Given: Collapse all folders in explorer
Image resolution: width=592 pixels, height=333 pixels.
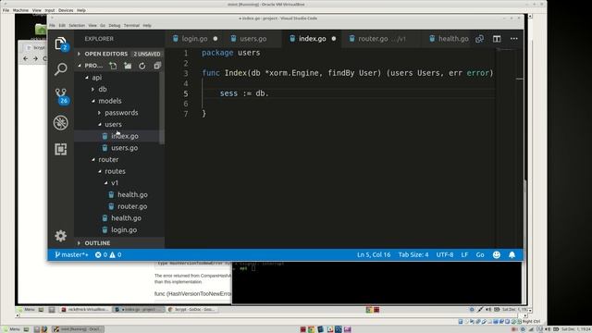Looking at the screenshot, I should point(157,66).
